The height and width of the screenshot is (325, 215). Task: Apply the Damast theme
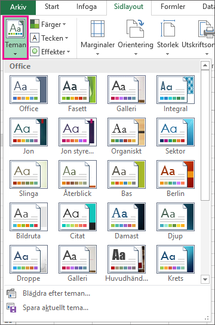(127, 221)
